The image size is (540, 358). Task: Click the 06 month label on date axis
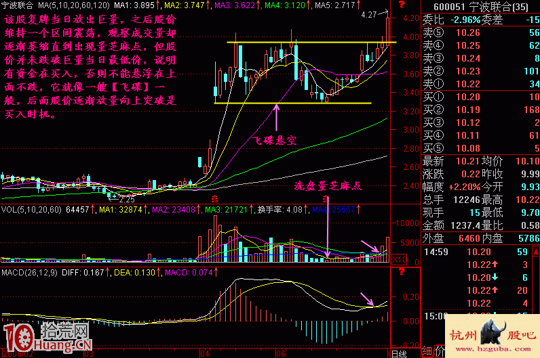tap(280, 354)
